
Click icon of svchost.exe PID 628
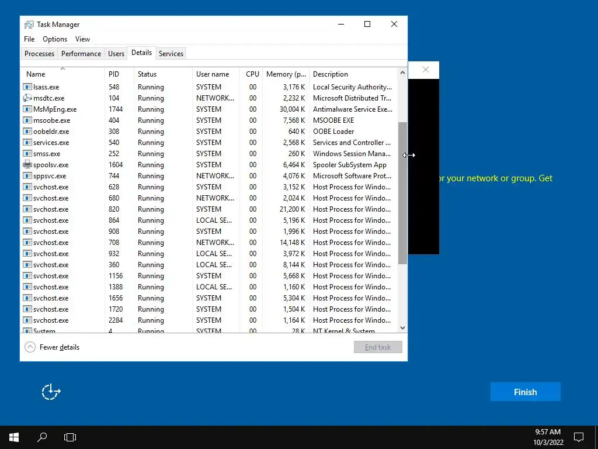pyautogui.click(x=27, y=187)
